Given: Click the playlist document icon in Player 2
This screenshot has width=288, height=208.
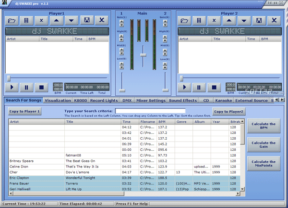Looking at the screenshot, I should tap(199, 20).
